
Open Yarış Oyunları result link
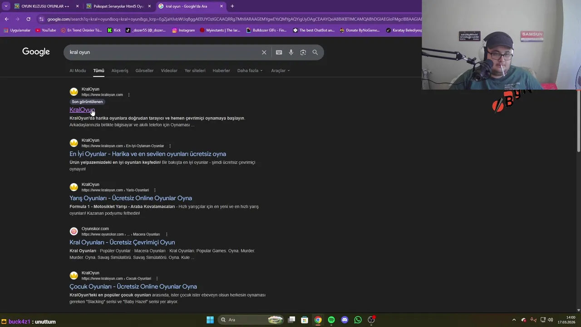pos(131,198)
